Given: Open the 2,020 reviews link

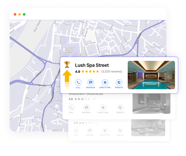Looking at the screenshot, I should (112, 72).
